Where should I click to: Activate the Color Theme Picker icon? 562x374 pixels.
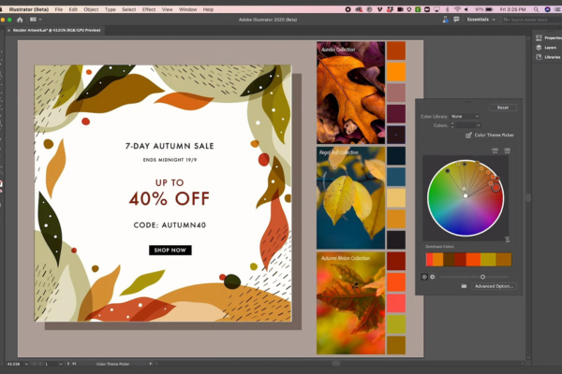pos(468,135)
